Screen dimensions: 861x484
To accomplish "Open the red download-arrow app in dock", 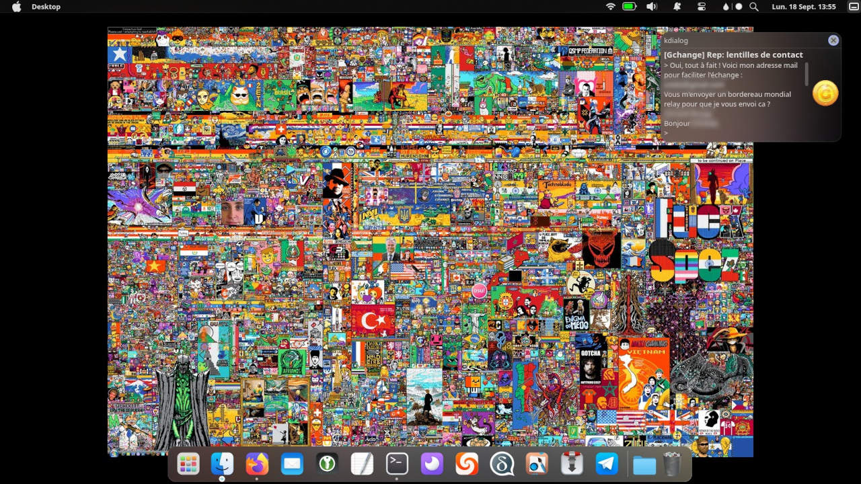I will coord(572,464).
